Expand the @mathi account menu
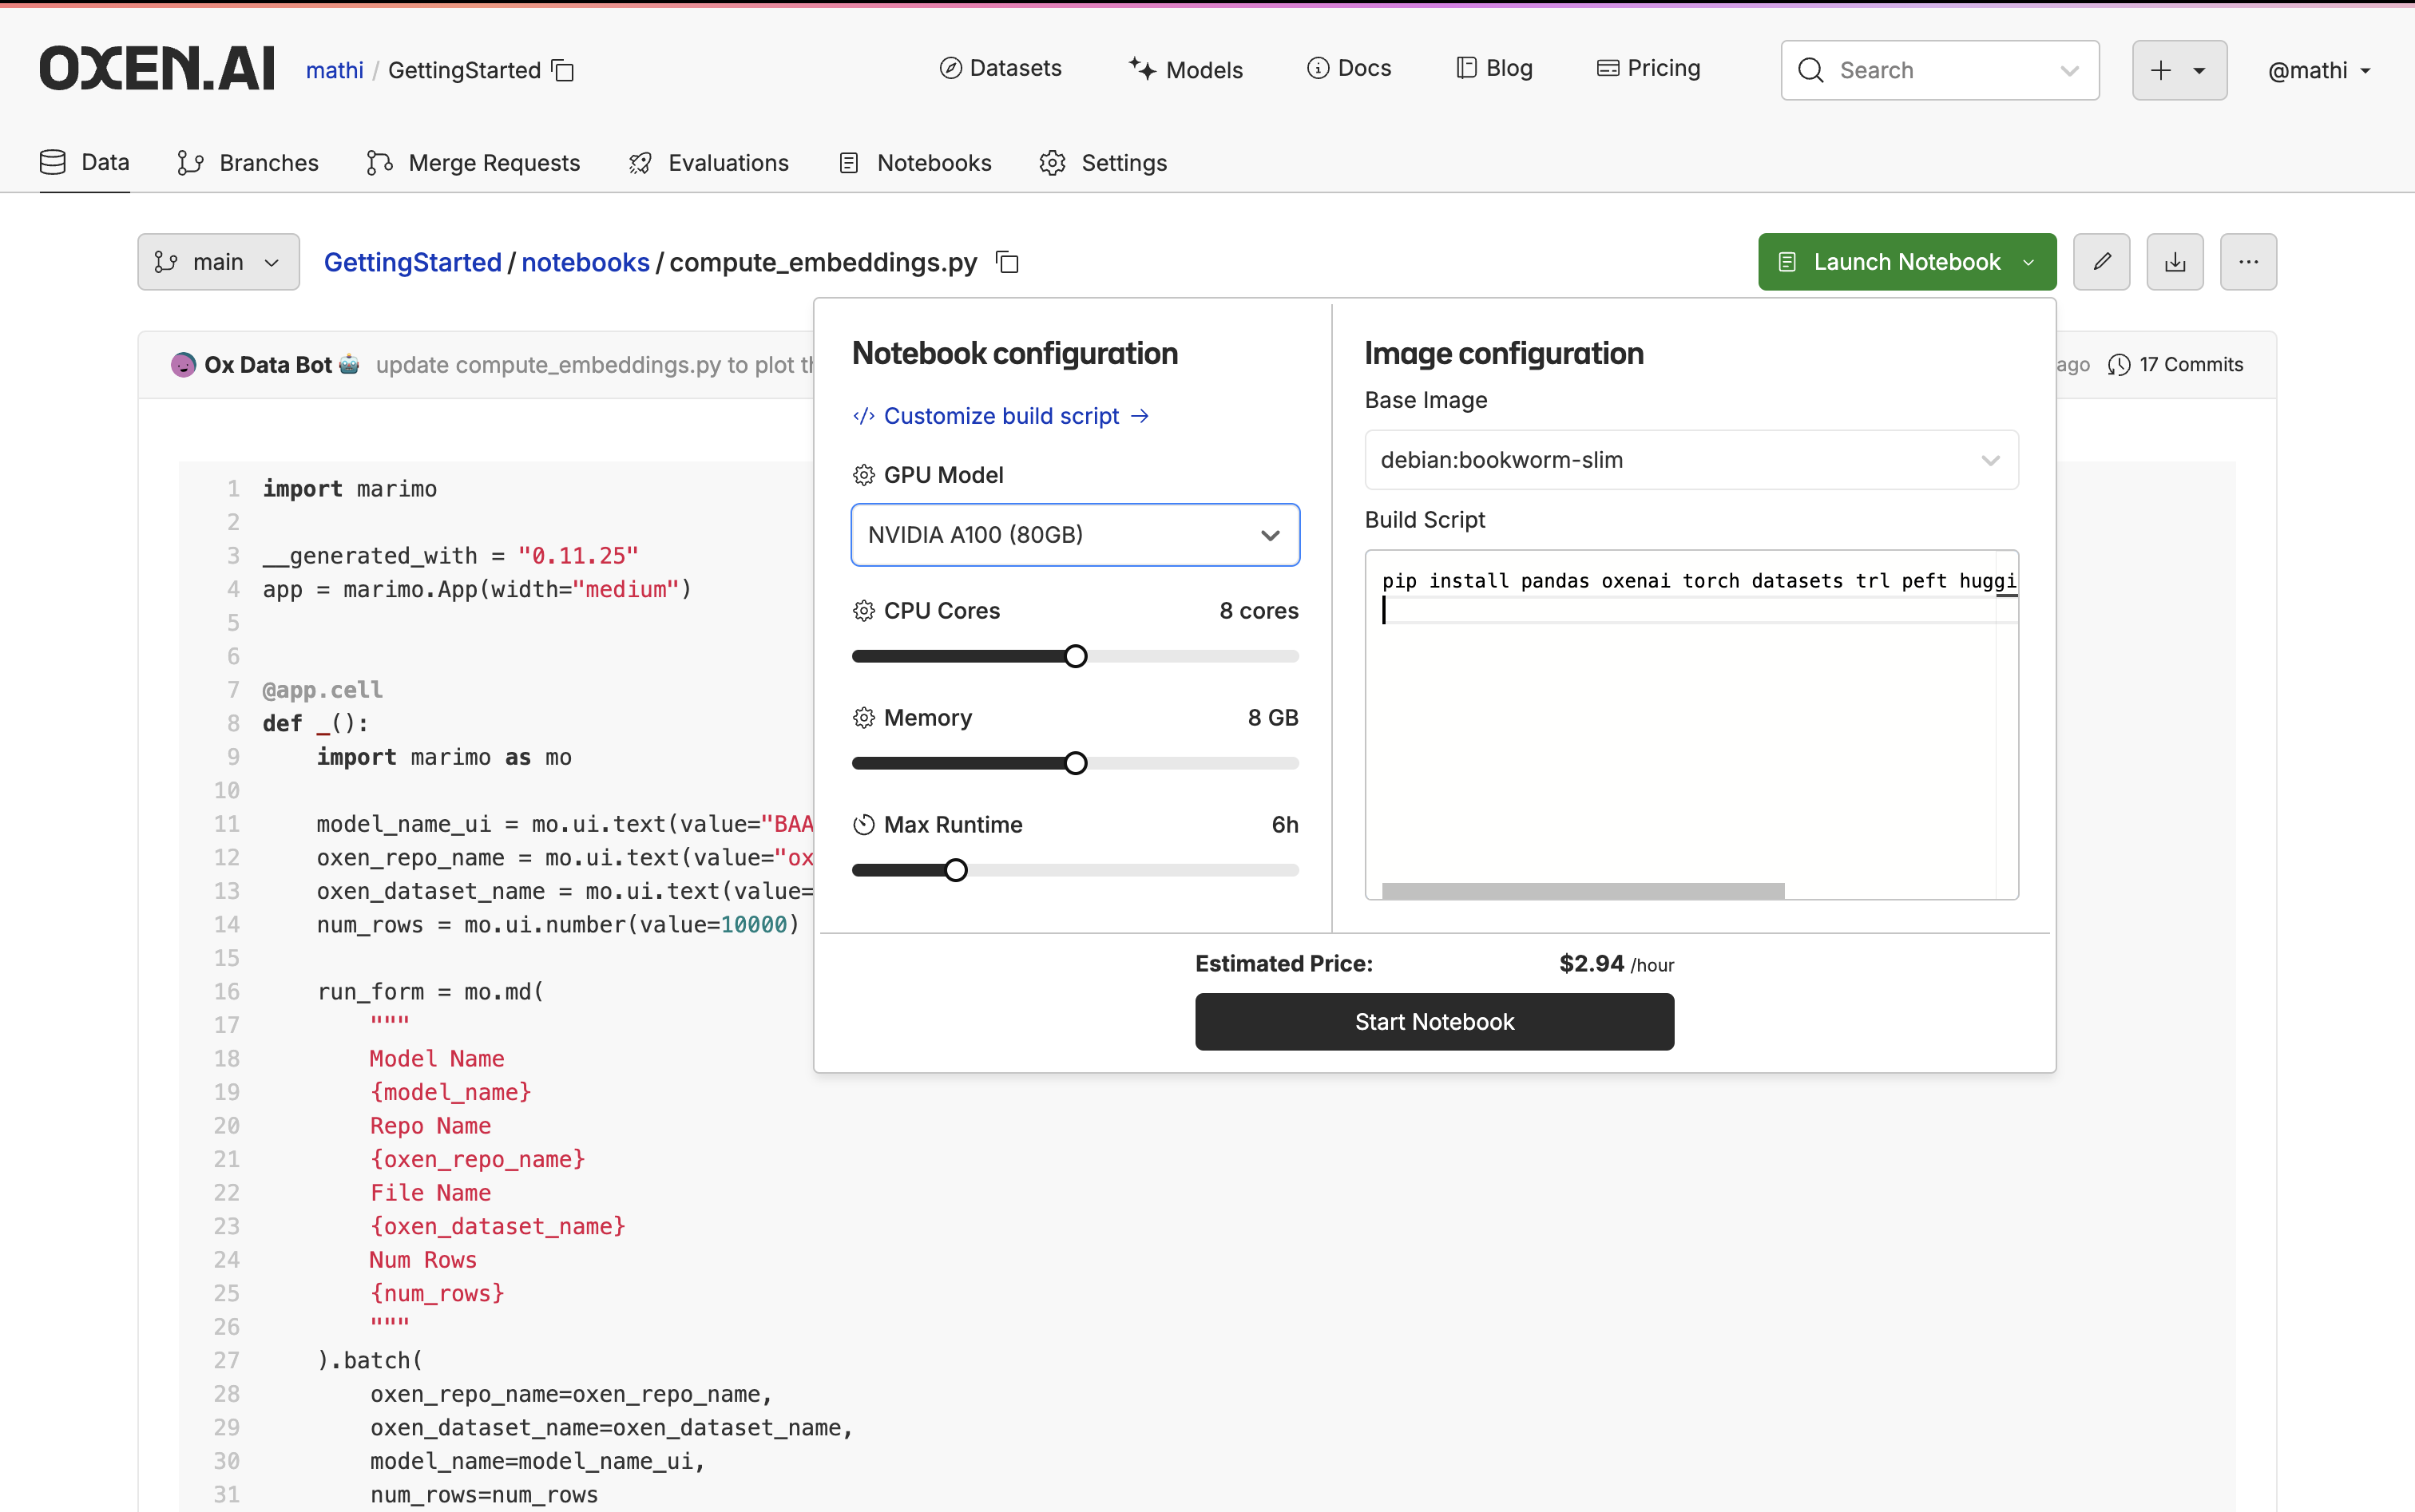 click(x=2319, y=71)
